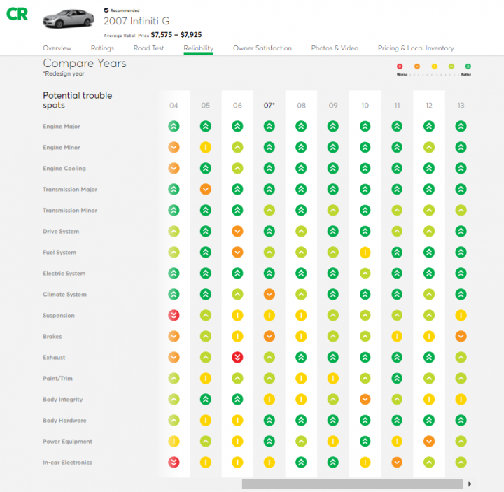Click orange Body Integrity icon for 10
Image resolution: width=504 pixels, height=492 pixels.
tap(365, 399)
